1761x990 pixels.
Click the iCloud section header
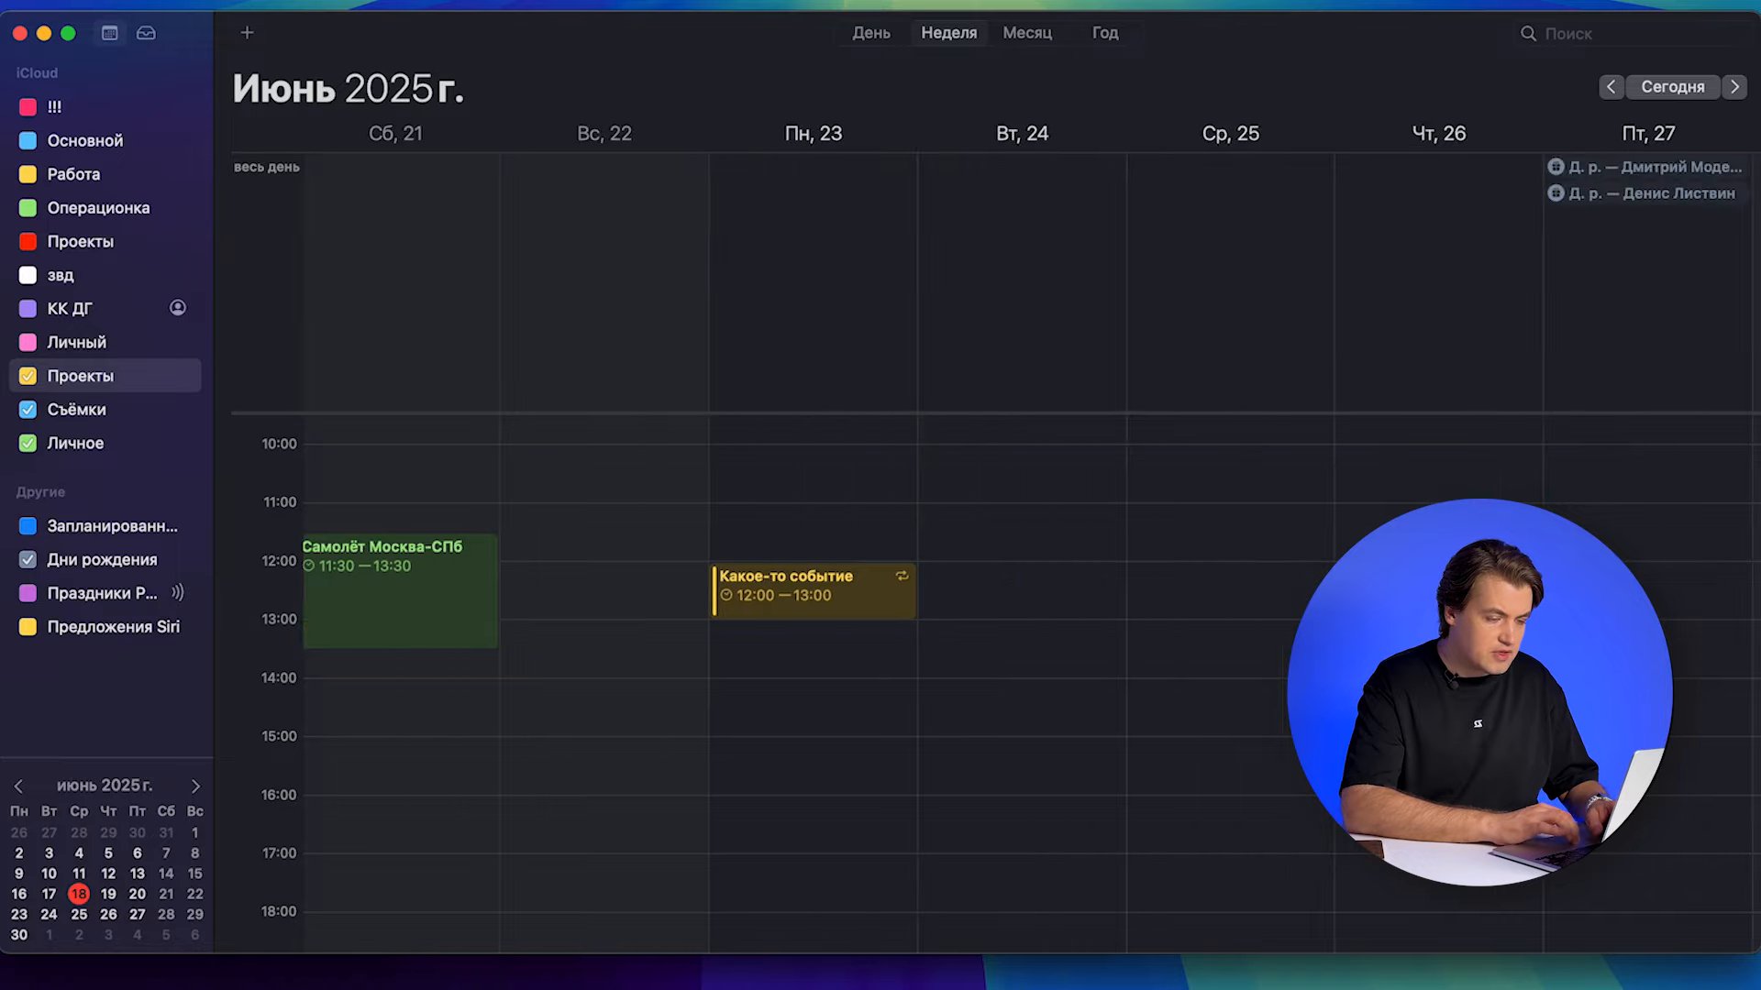click(x=37, y=72)
